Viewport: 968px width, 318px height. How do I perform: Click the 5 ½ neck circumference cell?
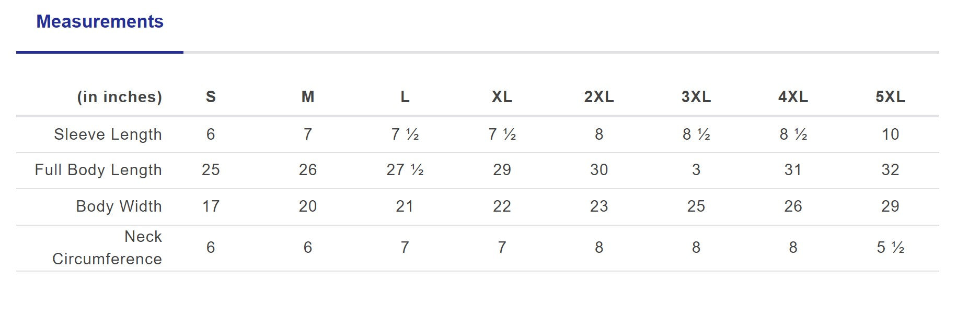click(890, 248)
